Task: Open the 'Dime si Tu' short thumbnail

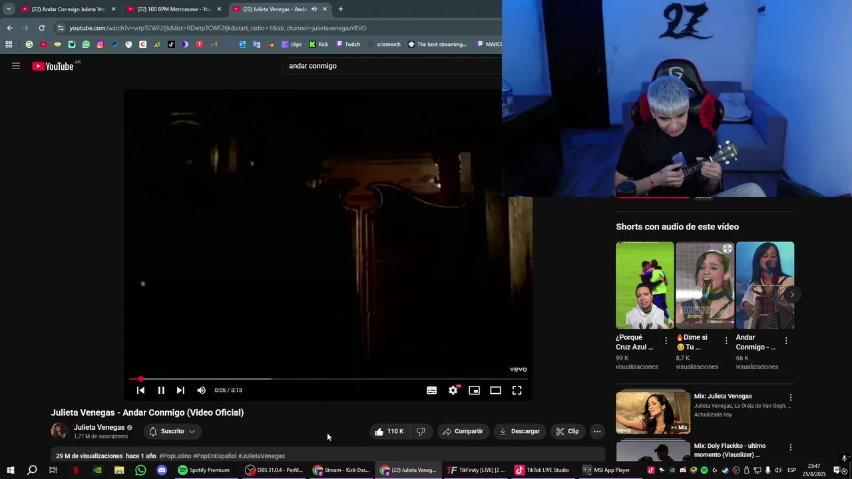Action: point(705,285)
